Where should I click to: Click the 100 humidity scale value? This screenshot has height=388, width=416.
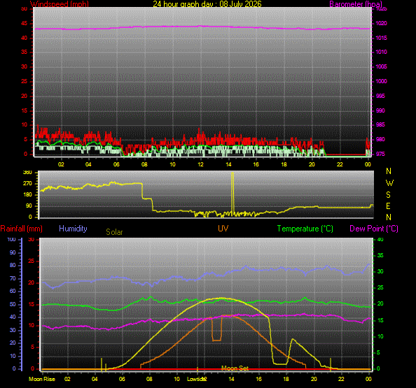pos(11,239)
